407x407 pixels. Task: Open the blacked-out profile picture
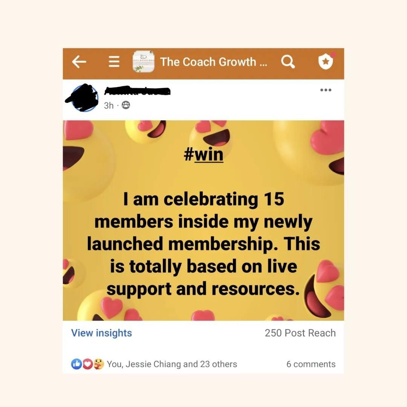[x=83, y=98]
